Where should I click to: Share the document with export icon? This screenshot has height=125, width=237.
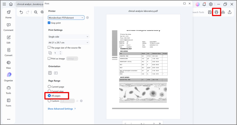230,12
